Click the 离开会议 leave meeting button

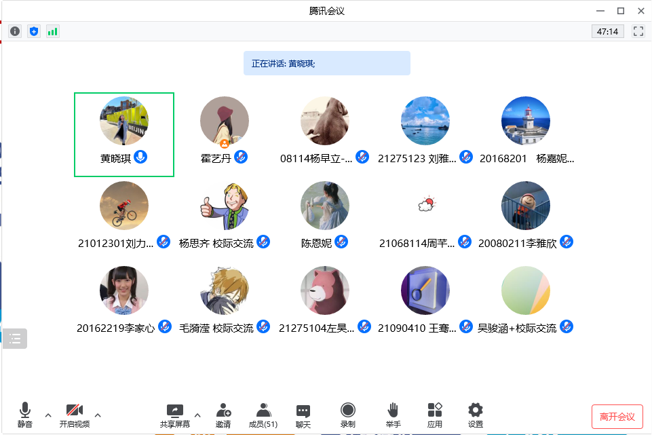617,417
